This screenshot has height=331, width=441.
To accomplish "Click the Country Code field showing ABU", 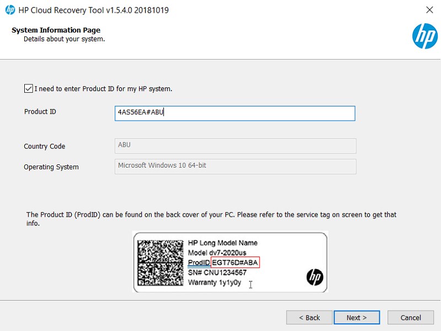I will coord(235,146).
